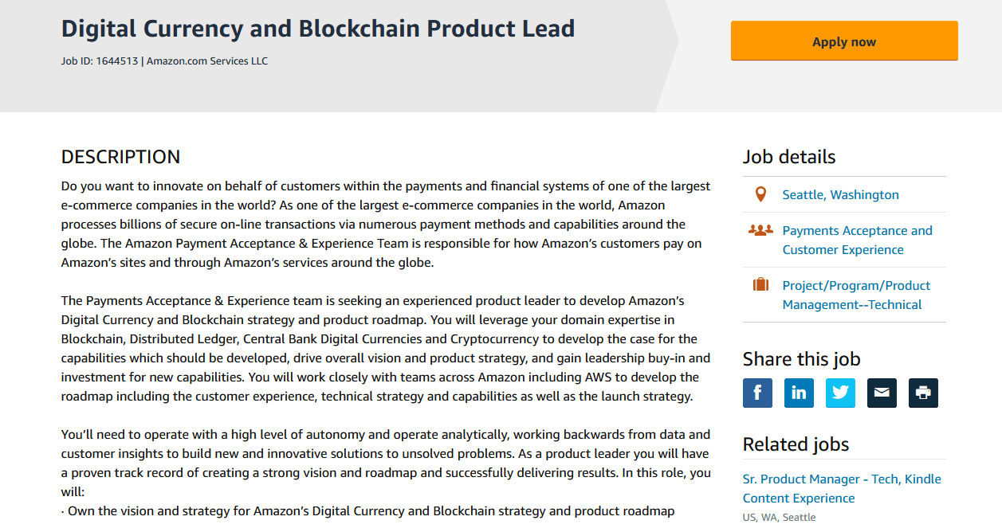Click the DESCRIPTION heading
The width and height of the screenshot is (1002, 524).
point(121,157)
